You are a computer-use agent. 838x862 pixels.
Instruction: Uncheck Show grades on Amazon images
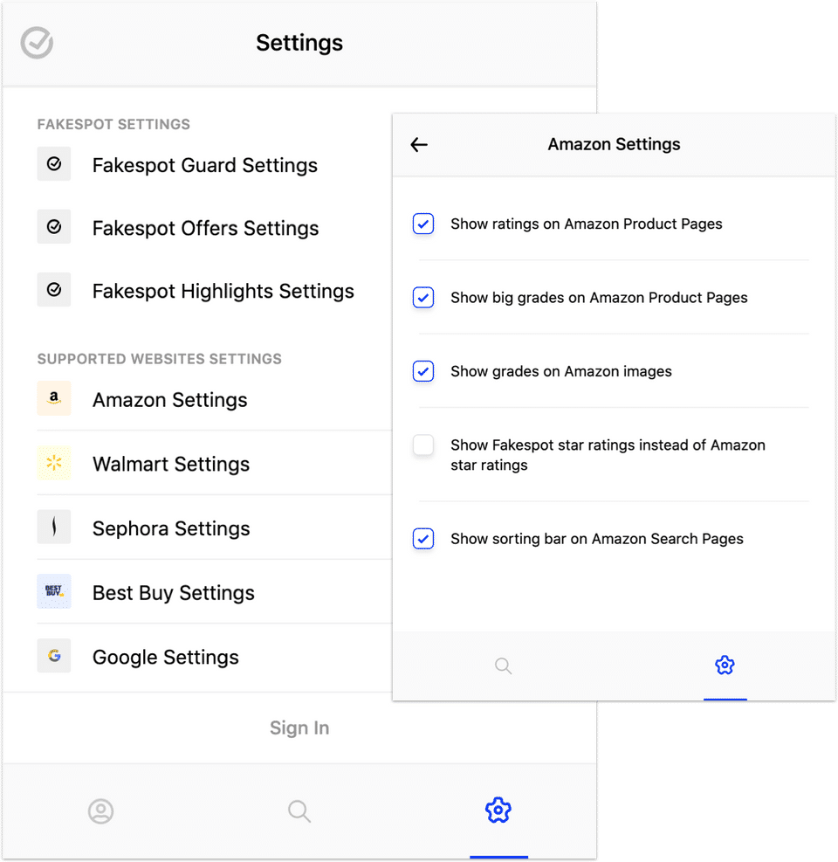[x=423, y=371]
